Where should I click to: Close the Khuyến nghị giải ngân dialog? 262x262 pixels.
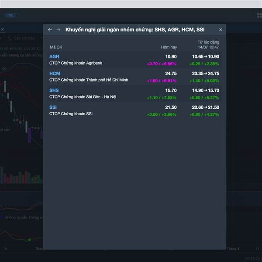pos(221,30)
